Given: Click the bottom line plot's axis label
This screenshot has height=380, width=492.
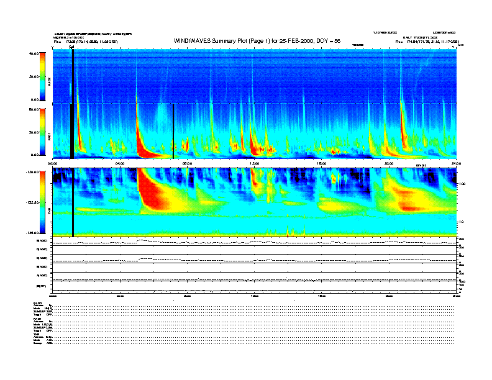Looking at the screenshot, I should 42,286.
